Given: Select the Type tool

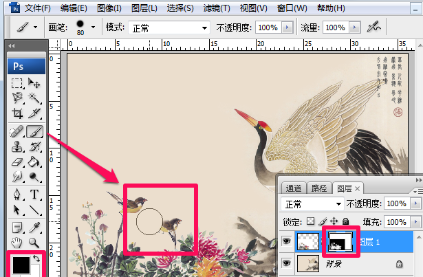Looking at the screenshot, I should point(34,195).
